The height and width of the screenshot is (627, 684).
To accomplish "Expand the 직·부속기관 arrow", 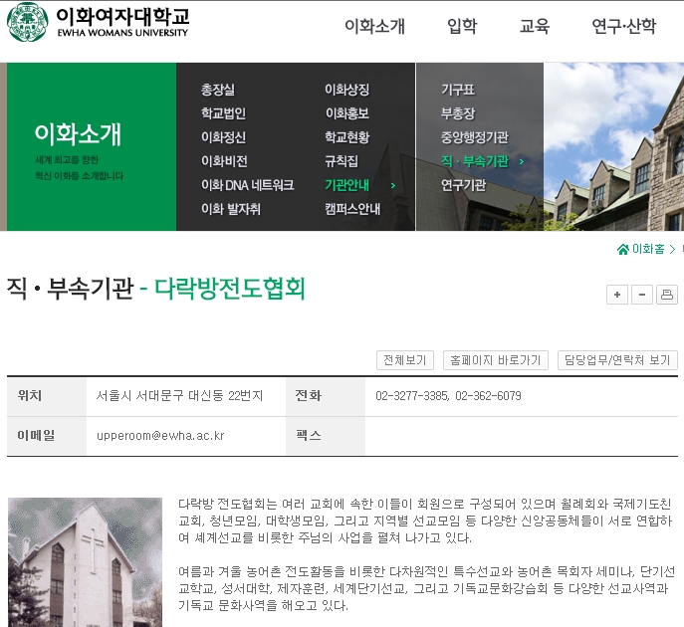I will (522, 162).
